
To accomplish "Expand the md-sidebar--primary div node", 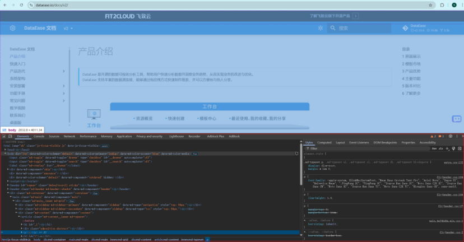I will click(16, 204).
